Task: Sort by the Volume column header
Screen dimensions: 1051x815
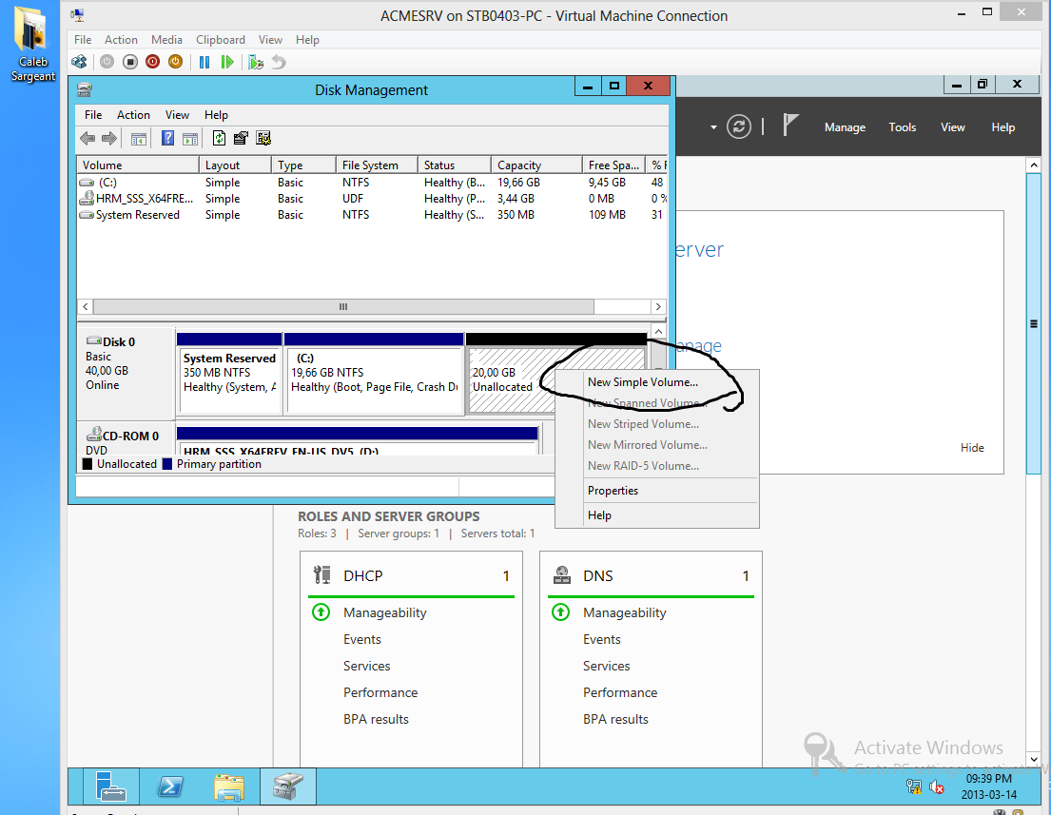Action: coord(138,165)
